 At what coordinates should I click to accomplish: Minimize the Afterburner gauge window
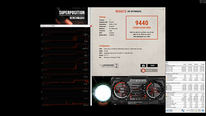(159, 78)
